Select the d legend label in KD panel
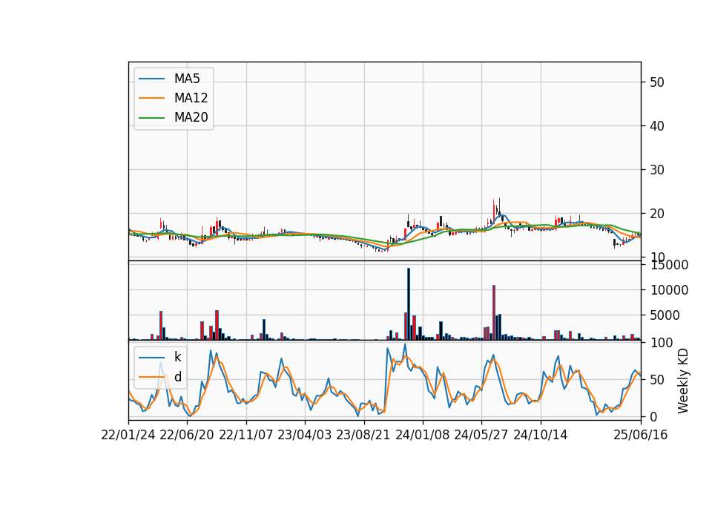The image size is (712, 512). click(178, 377)
